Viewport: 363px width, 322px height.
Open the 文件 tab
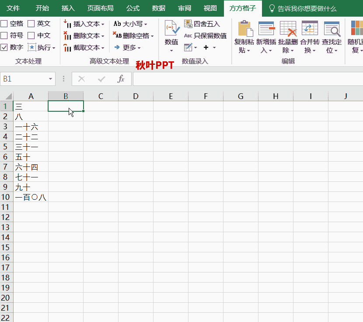point(13,8)
